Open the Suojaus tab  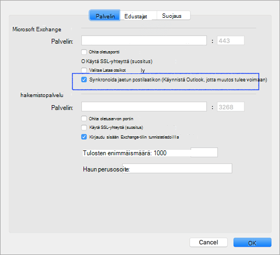point(173,16)
